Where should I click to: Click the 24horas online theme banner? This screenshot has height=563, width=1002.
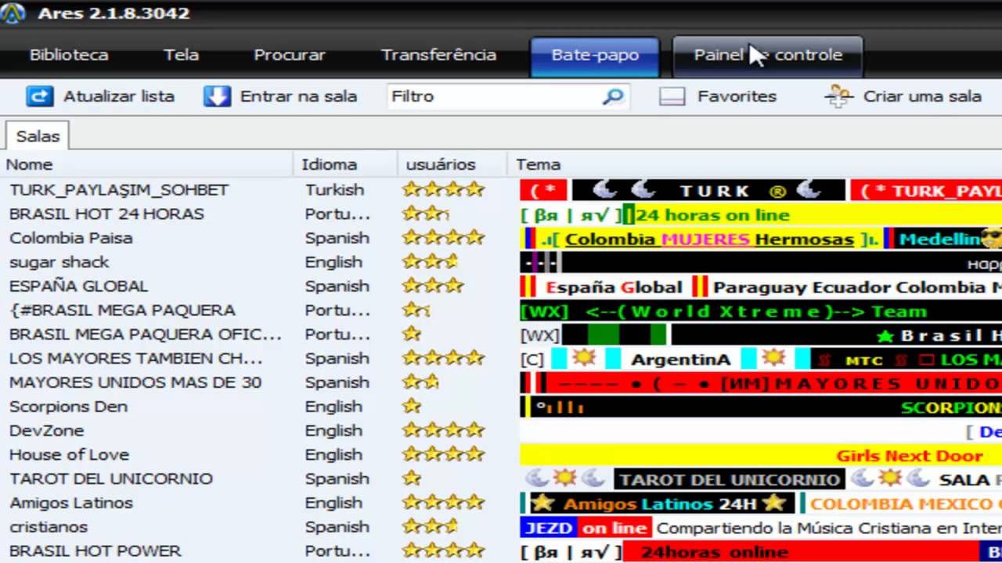[x=714, y=552]
